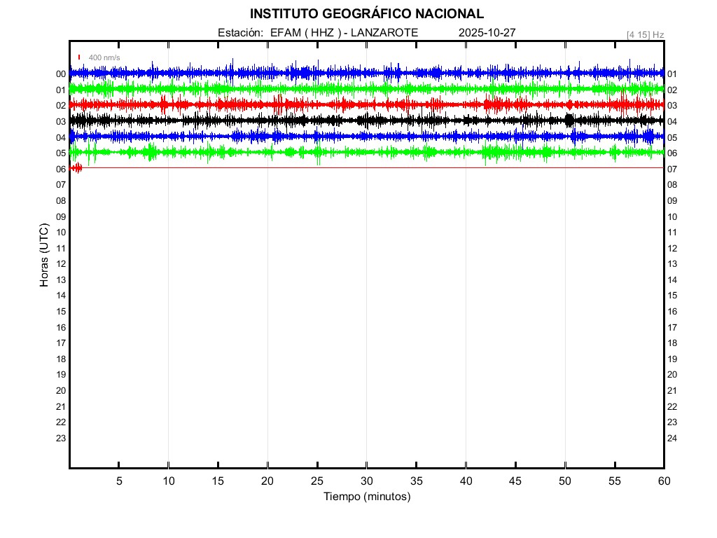Click the EFAM ( HHZ ) station name
The image size is (717, 538).
(x=307, y=33)
